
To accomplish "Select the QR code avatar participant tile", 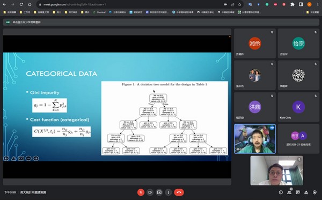I will [x=298, y=75].
